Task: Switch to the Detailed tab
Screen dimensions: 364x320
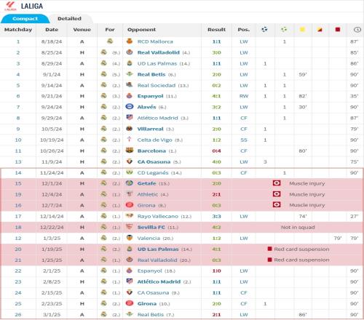Action: point(69,19)
